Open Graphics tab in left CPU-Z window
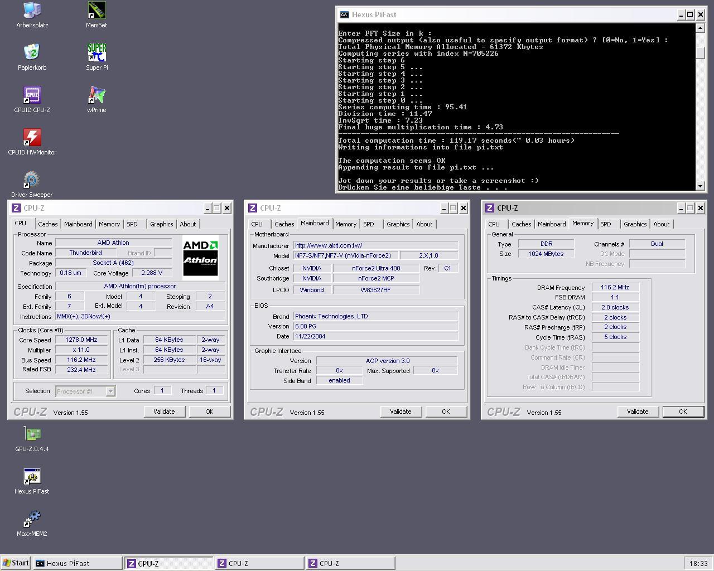 click(162, 224)
